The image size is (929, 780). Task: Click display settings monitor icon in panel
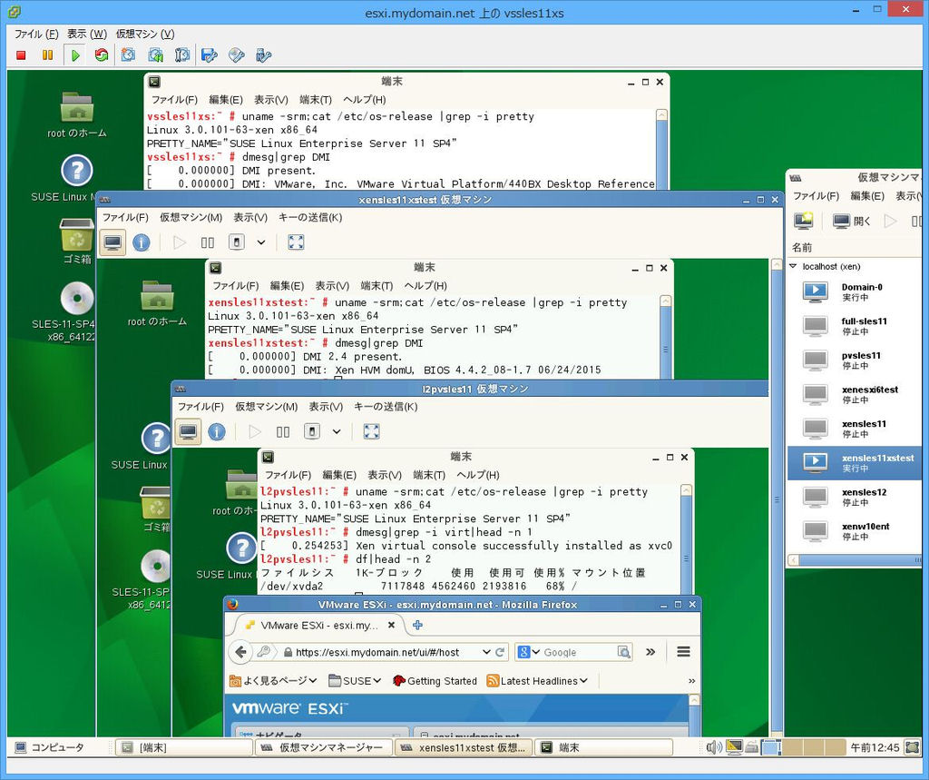pos(735,747)
